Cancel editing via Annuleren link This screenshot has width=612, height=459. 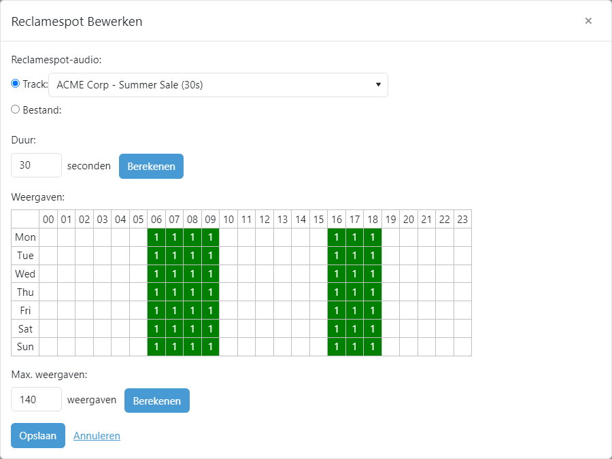pos(97,436)
